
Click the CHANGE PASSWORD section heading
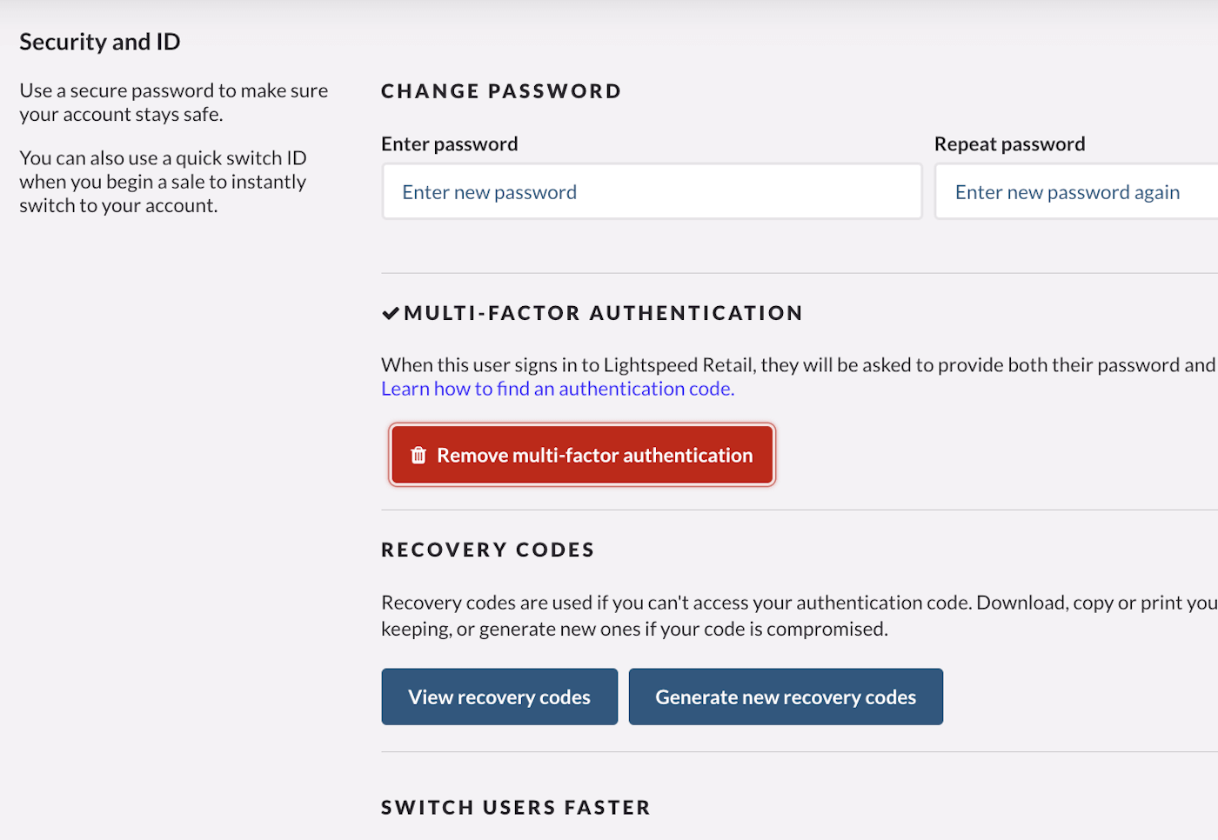(501, 91)
